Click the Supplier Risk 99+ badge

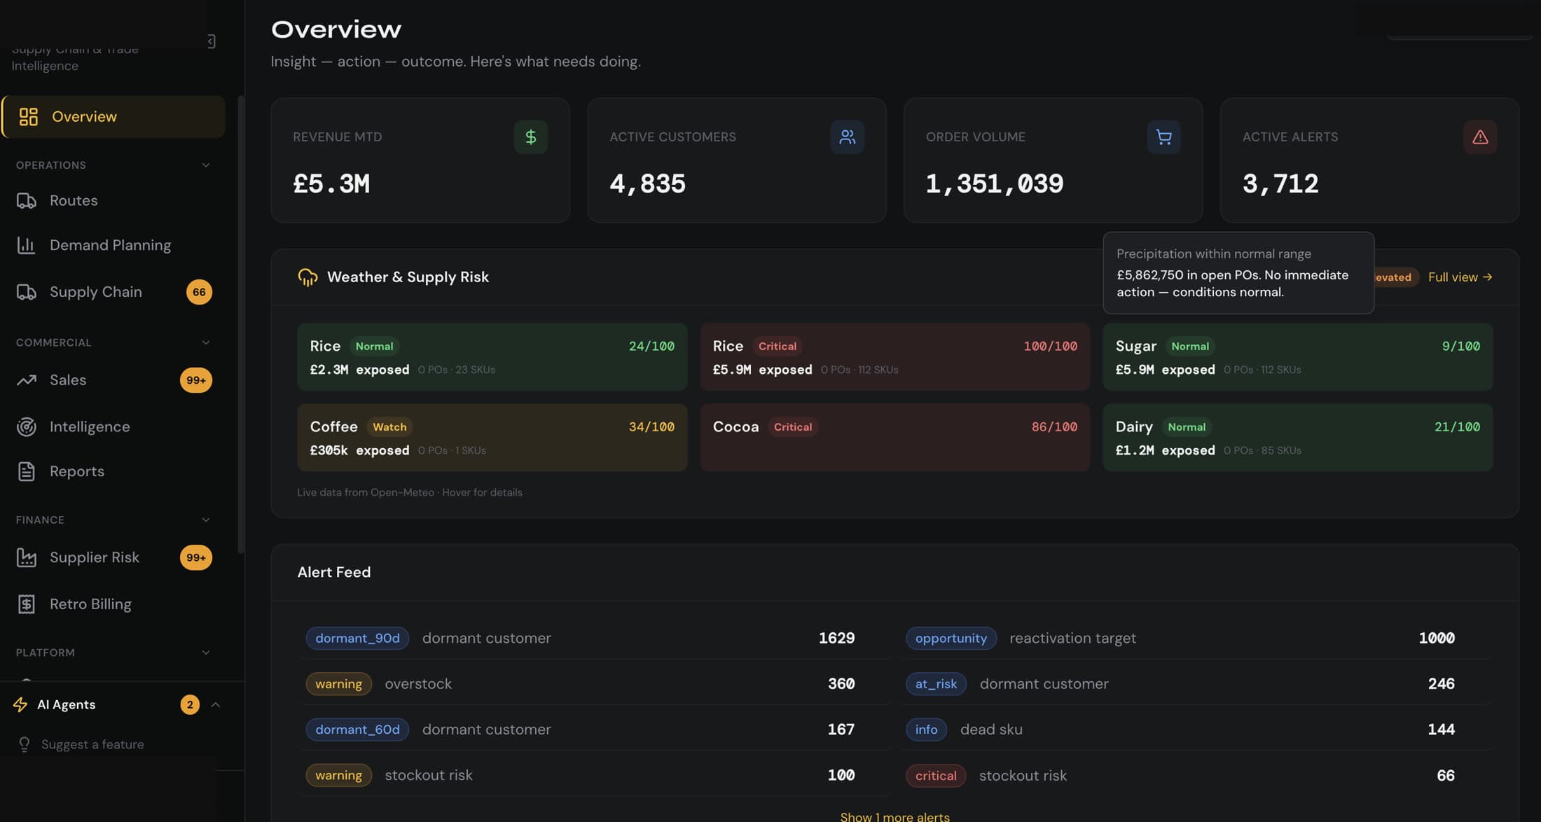click(x=196, y=557)
